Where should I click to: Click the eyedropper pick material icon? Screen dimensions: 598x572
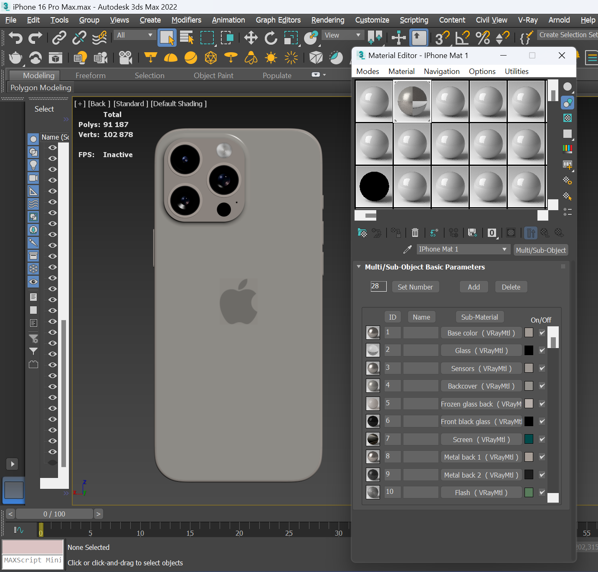pos(408,249)
